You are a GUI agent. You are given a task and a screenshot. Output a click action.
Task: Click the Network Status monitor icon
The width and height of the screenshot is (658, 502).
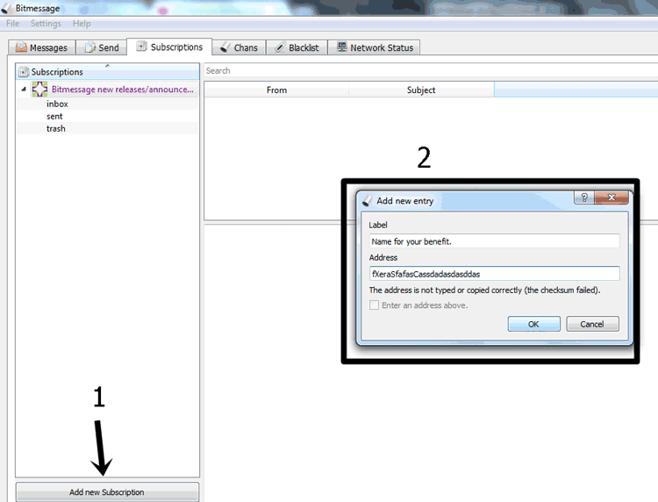point(342,47)
